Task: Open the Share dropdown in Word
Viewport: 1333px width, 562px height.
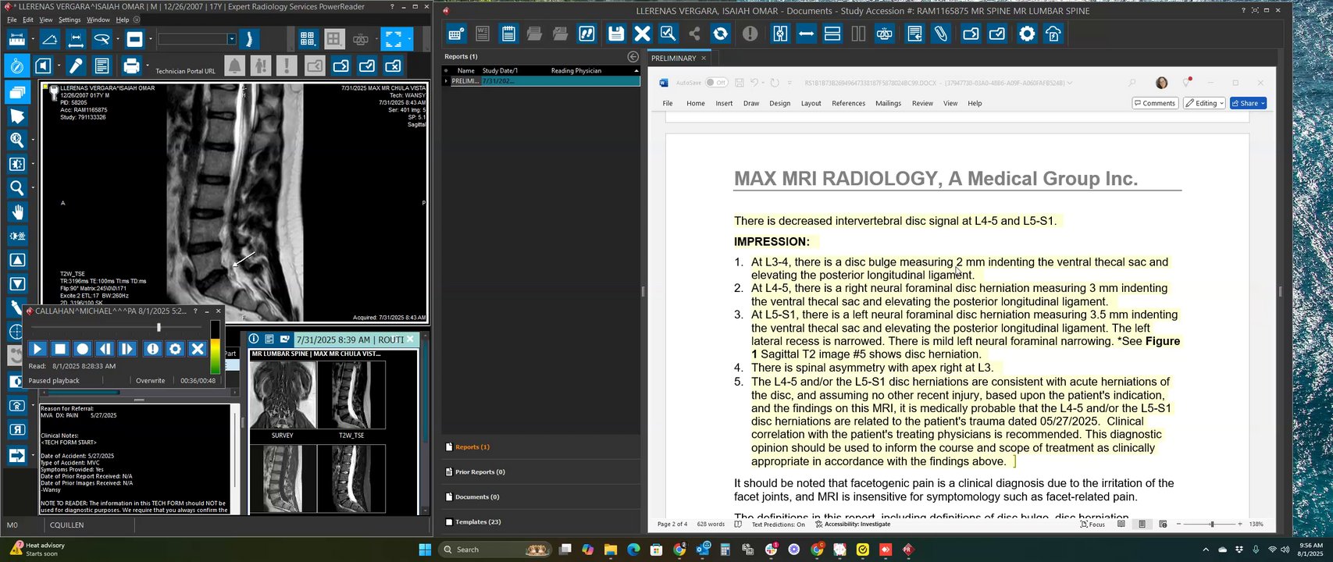Action: (1248, 103)
